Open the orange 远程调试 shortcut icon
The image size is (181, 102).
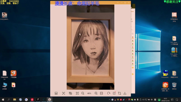165,87
